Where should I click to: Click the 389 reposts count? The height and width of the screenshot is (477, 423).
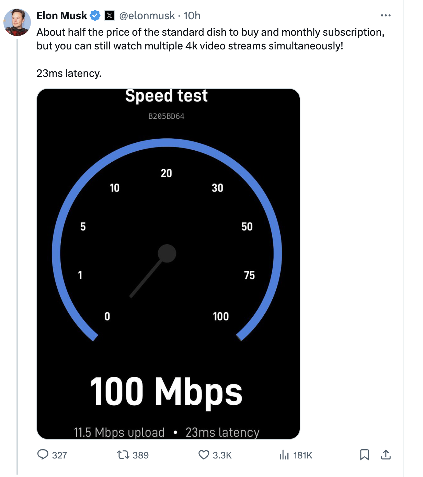click(x=140, y=455)
